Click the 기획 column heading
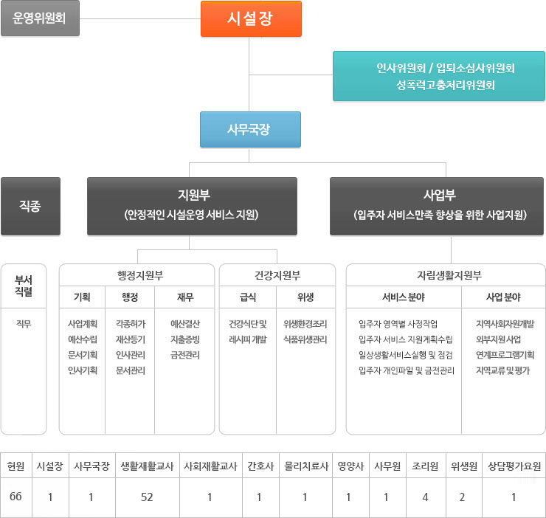The height and width of the screenshot is (518, 546). click(x=82, y=297)
